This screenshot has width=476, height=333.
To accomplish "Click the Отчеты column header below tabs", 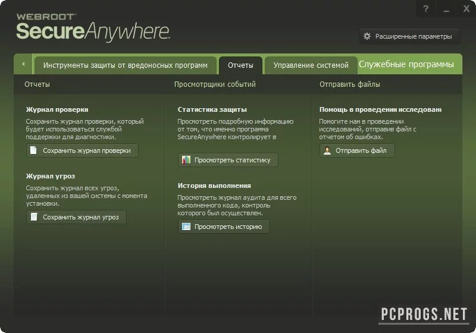I will (x=37, y=84).
